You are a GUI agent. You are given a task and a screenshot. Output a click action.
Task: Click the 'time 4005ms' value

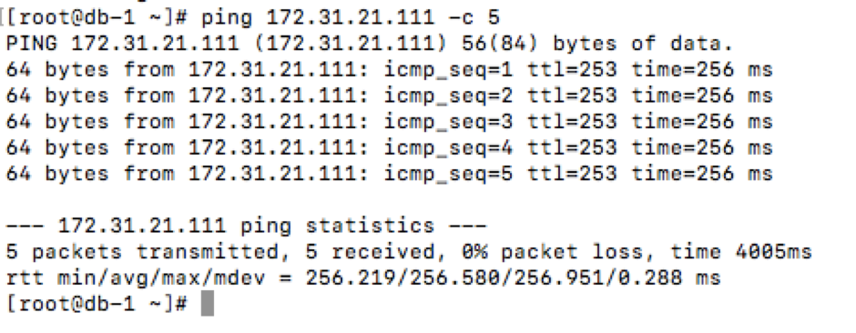741,252
